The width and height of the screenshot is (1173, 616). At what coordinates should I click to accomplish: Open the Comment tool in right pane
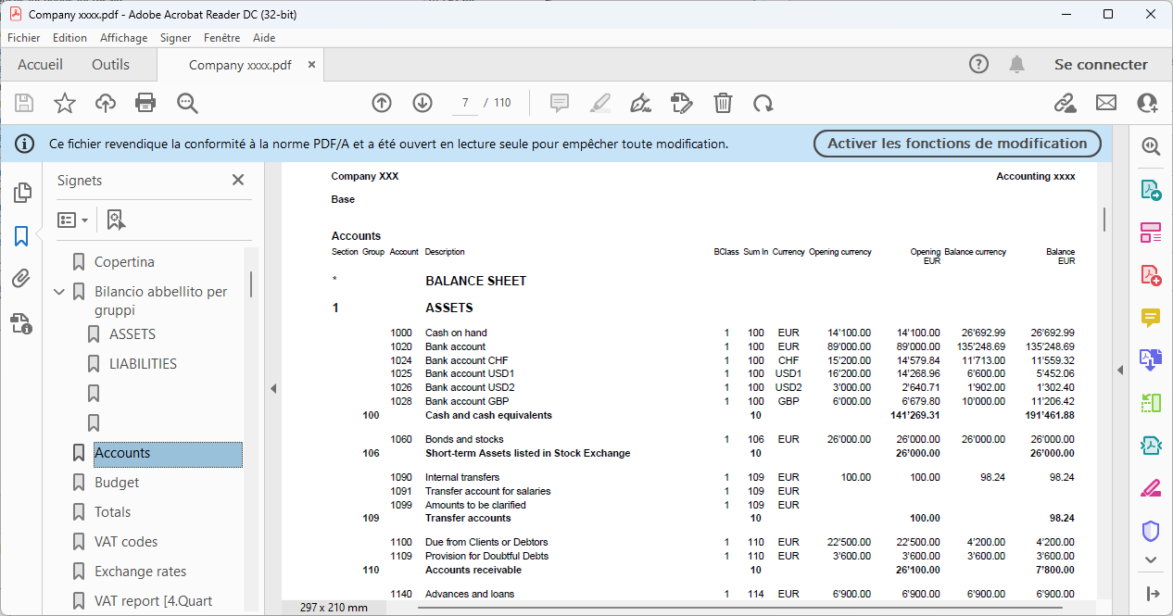1151,318
